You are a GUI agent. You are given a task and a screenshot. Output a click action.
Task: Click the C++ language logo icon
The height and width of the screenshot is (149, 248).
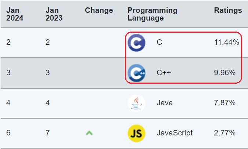[136, 73]
